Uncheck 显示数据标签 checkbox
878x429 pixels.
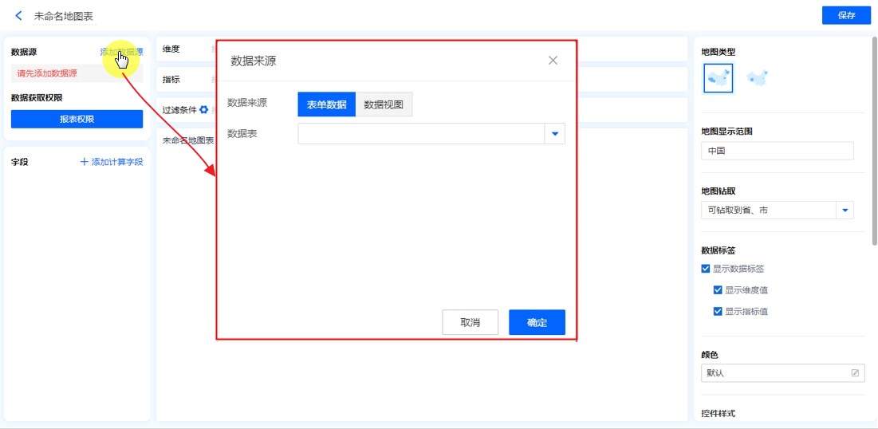(706, 269)
